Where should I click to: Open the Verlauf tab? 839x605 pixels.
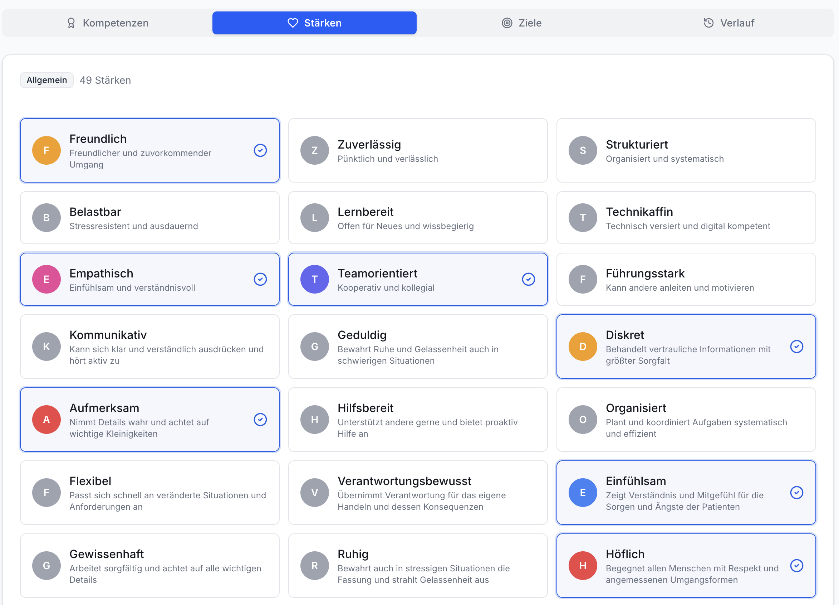click(728, 23)
